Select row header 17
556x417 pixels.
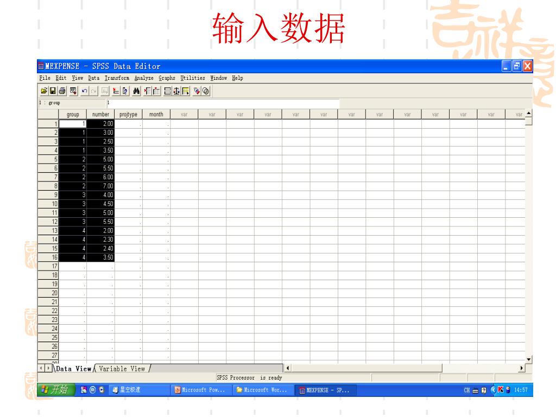(x=48, y=266)
